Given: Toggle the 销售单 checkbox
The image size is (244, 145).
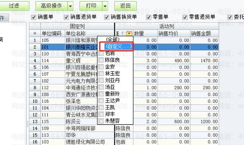Looking at the screenshot, I should click(x=34, y=17).
